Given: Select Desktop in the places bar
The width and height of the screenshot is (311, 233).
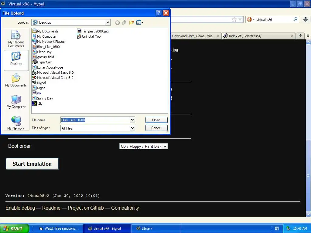Looking at the screenshot, I should click(16, 60).
